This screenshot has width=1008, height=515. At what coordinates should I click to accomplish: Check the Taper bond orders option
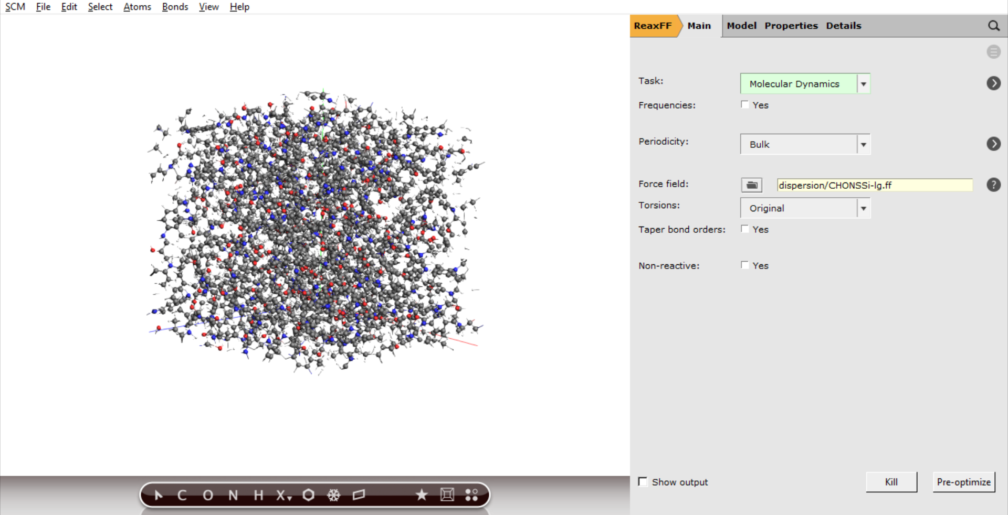[744, 228]
